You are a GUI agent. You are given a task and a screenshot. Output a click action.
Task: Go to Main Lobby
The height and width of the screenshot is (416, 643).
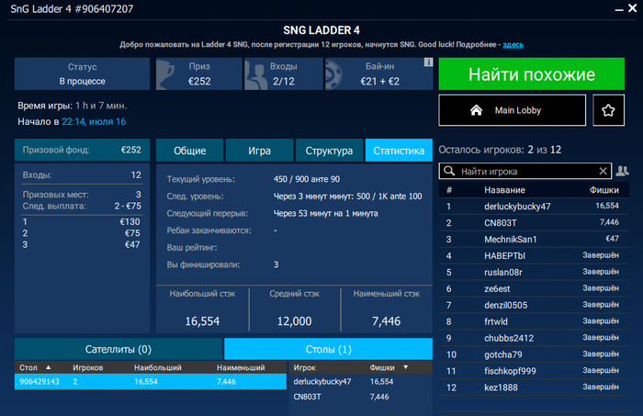[x=513, y=110]
